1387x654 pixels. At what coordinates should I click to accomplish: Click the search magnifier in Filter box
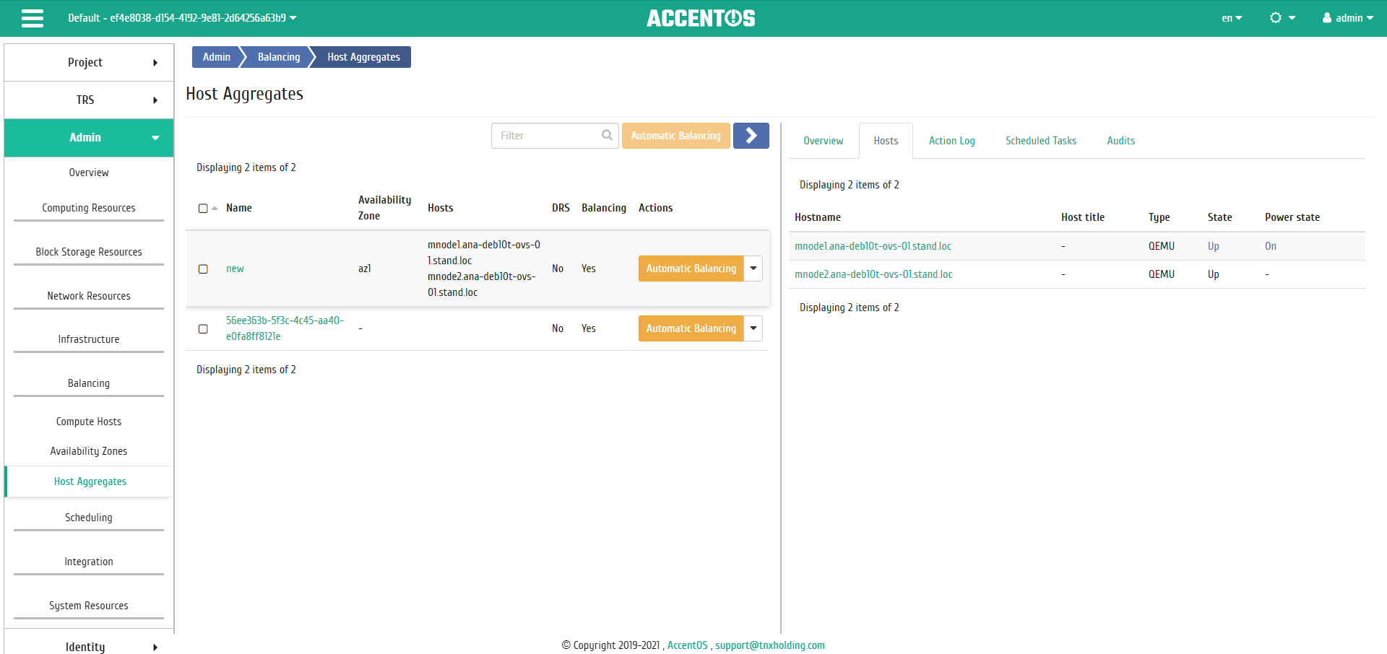click(x=607, y=135)
